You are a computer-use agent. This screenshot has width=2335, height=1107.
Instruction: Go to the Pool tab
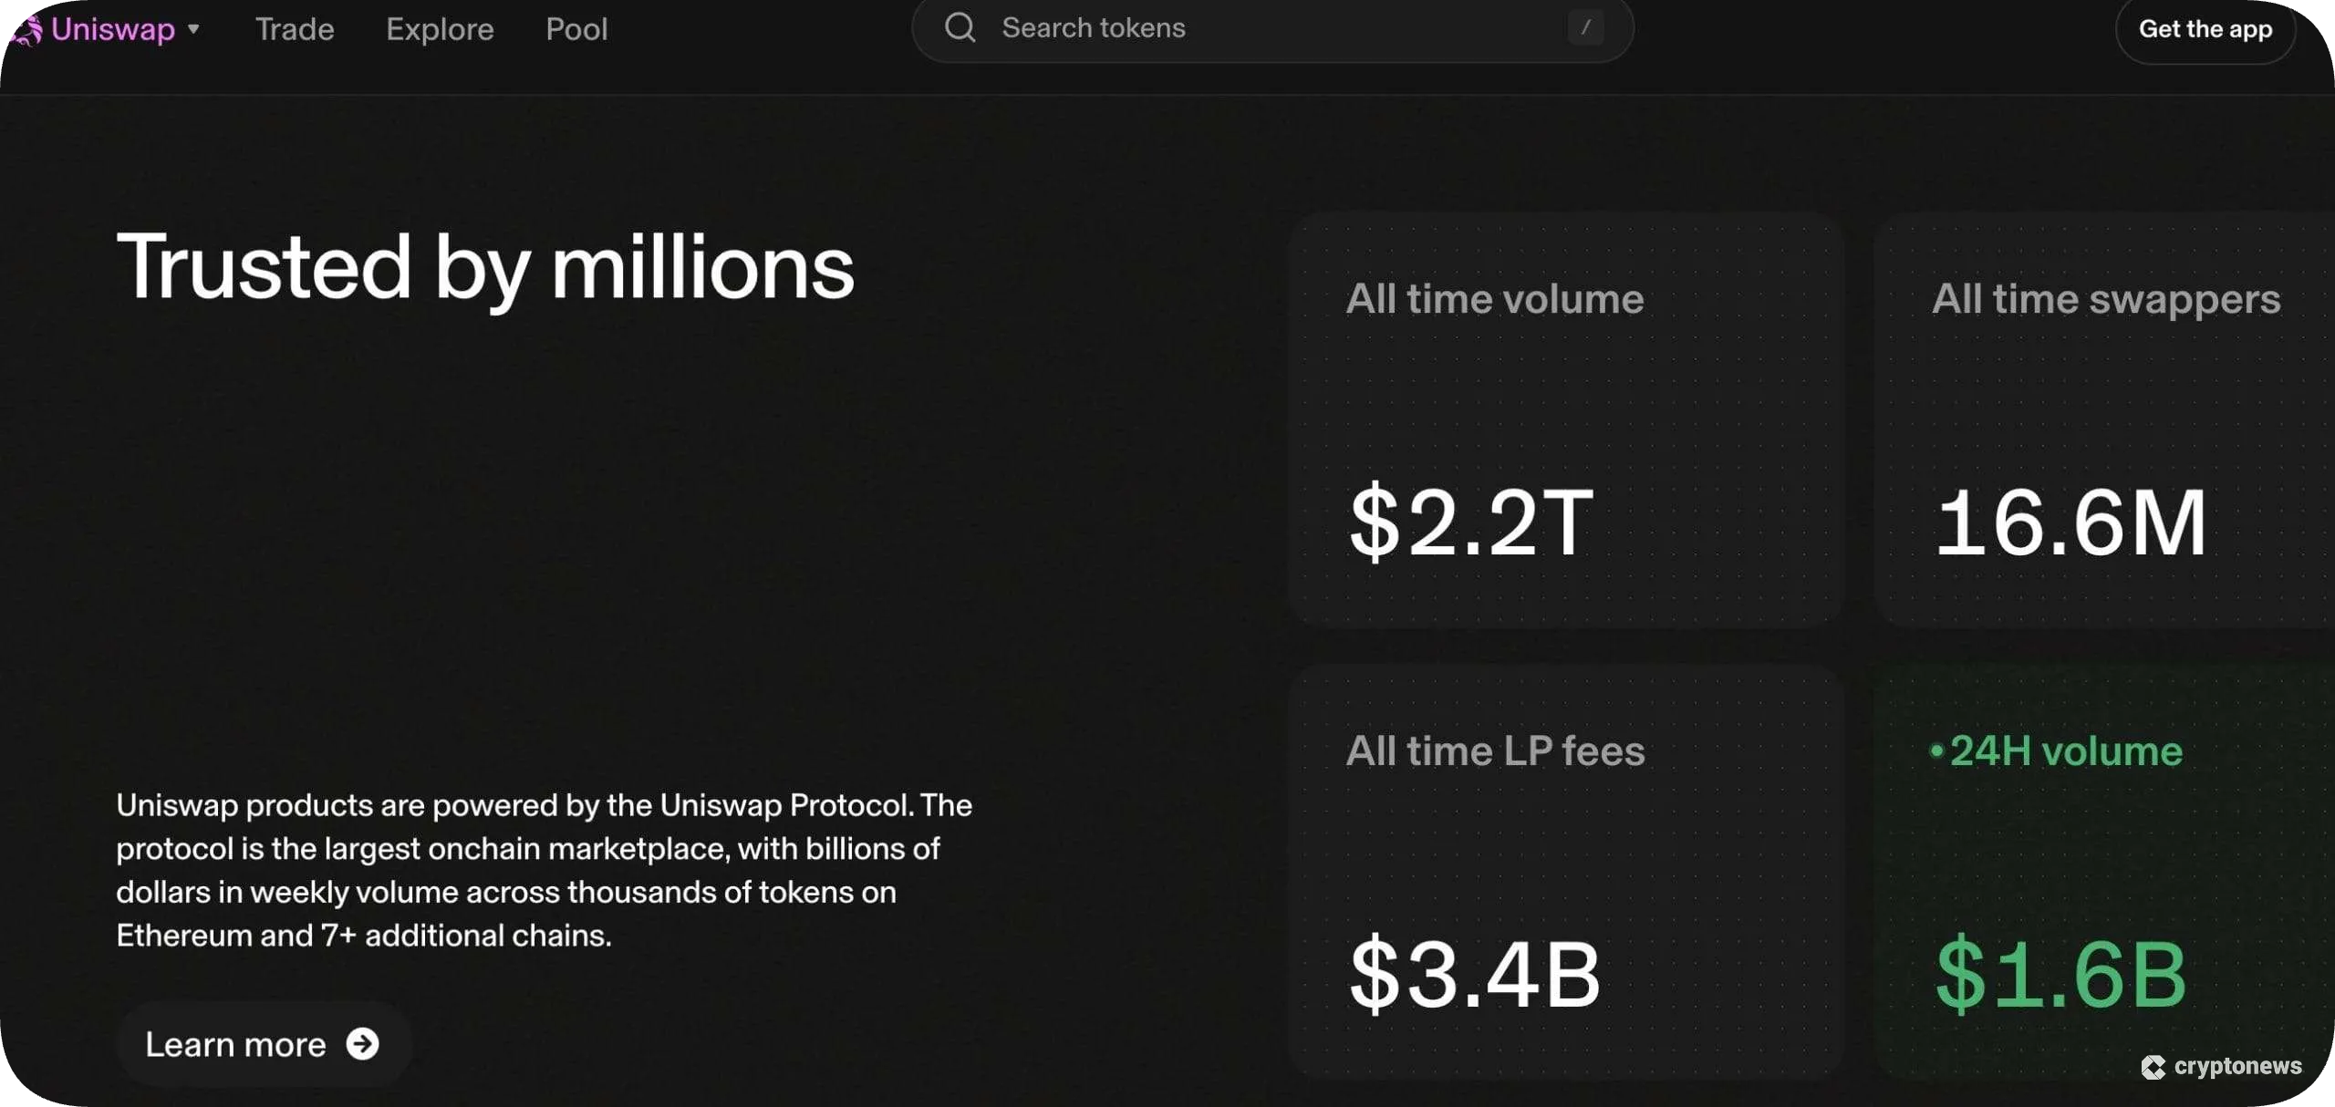coord(576,29)
